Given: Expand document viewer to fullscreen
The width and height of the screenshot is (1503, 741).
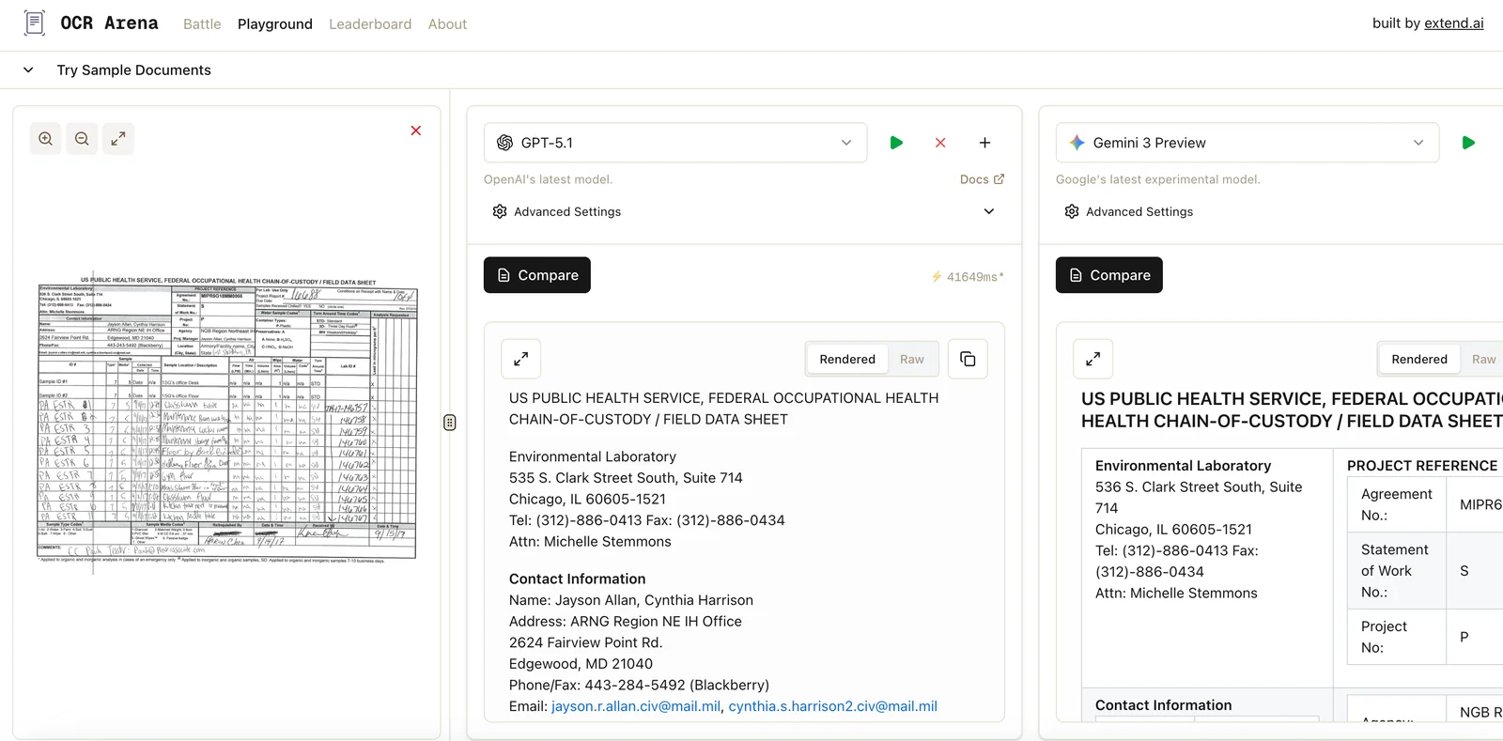Looking at the screenshot, I should click(x=118, y=139).
